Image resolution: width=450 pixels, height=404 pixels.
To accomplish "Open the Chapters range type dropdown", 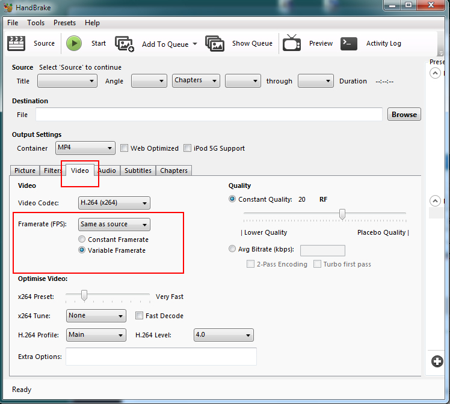I will [196, 81].
